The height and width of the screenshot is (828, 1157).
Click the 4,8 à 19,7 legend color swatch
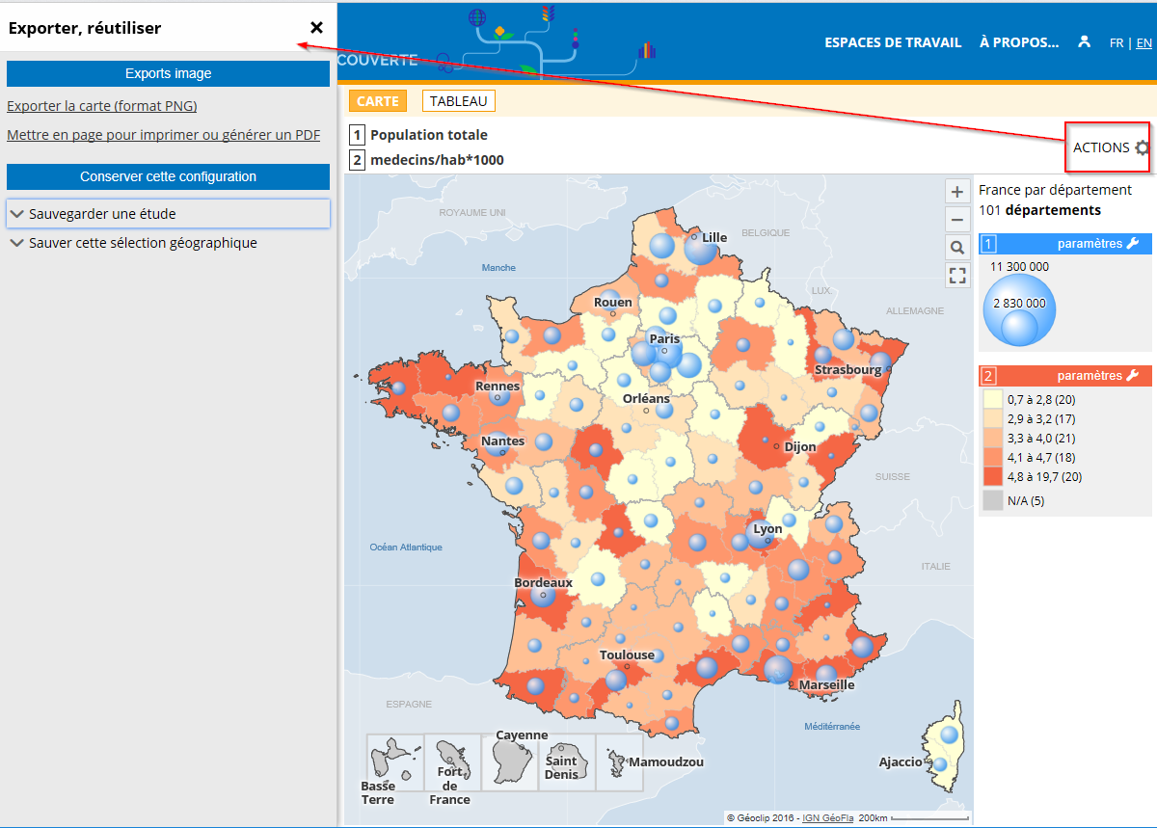(x=992, y=476)
